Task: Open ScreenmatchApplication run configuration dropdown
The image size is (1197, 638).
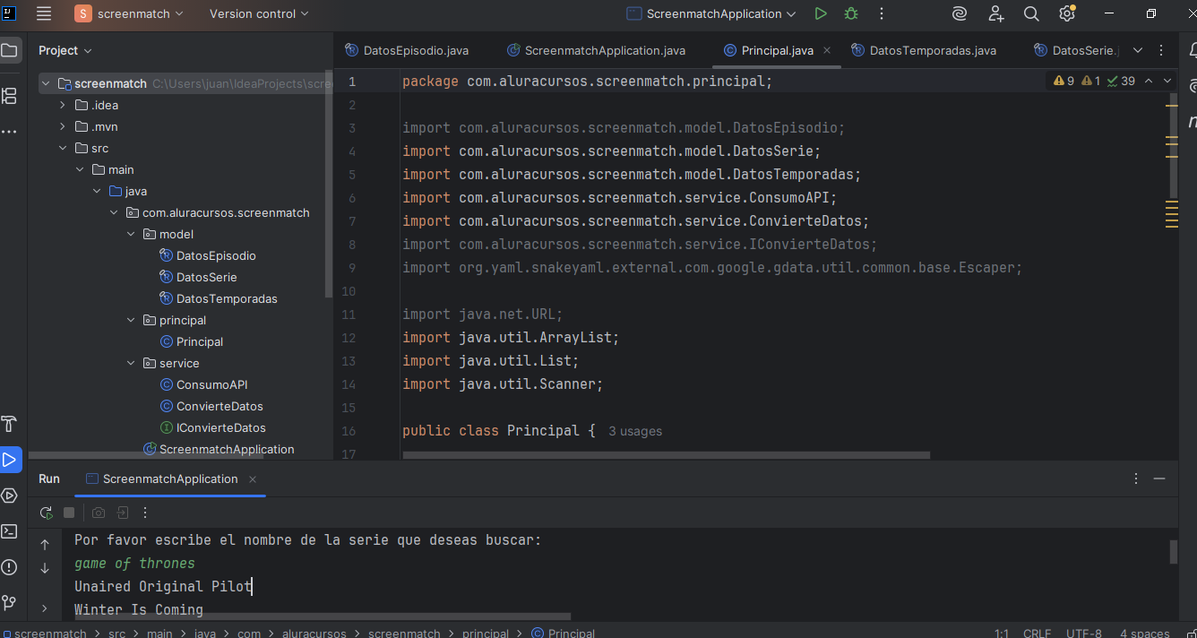Action: [711, 13]
